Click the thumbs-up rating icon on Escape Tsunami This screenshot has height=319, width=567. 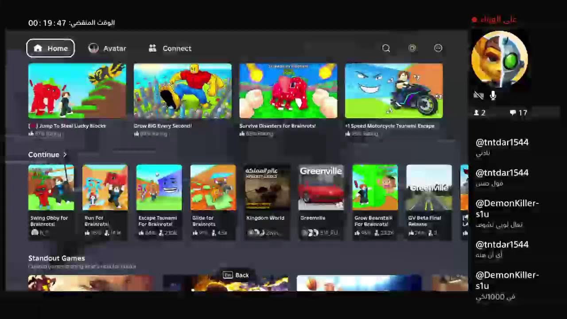(141, 233)
